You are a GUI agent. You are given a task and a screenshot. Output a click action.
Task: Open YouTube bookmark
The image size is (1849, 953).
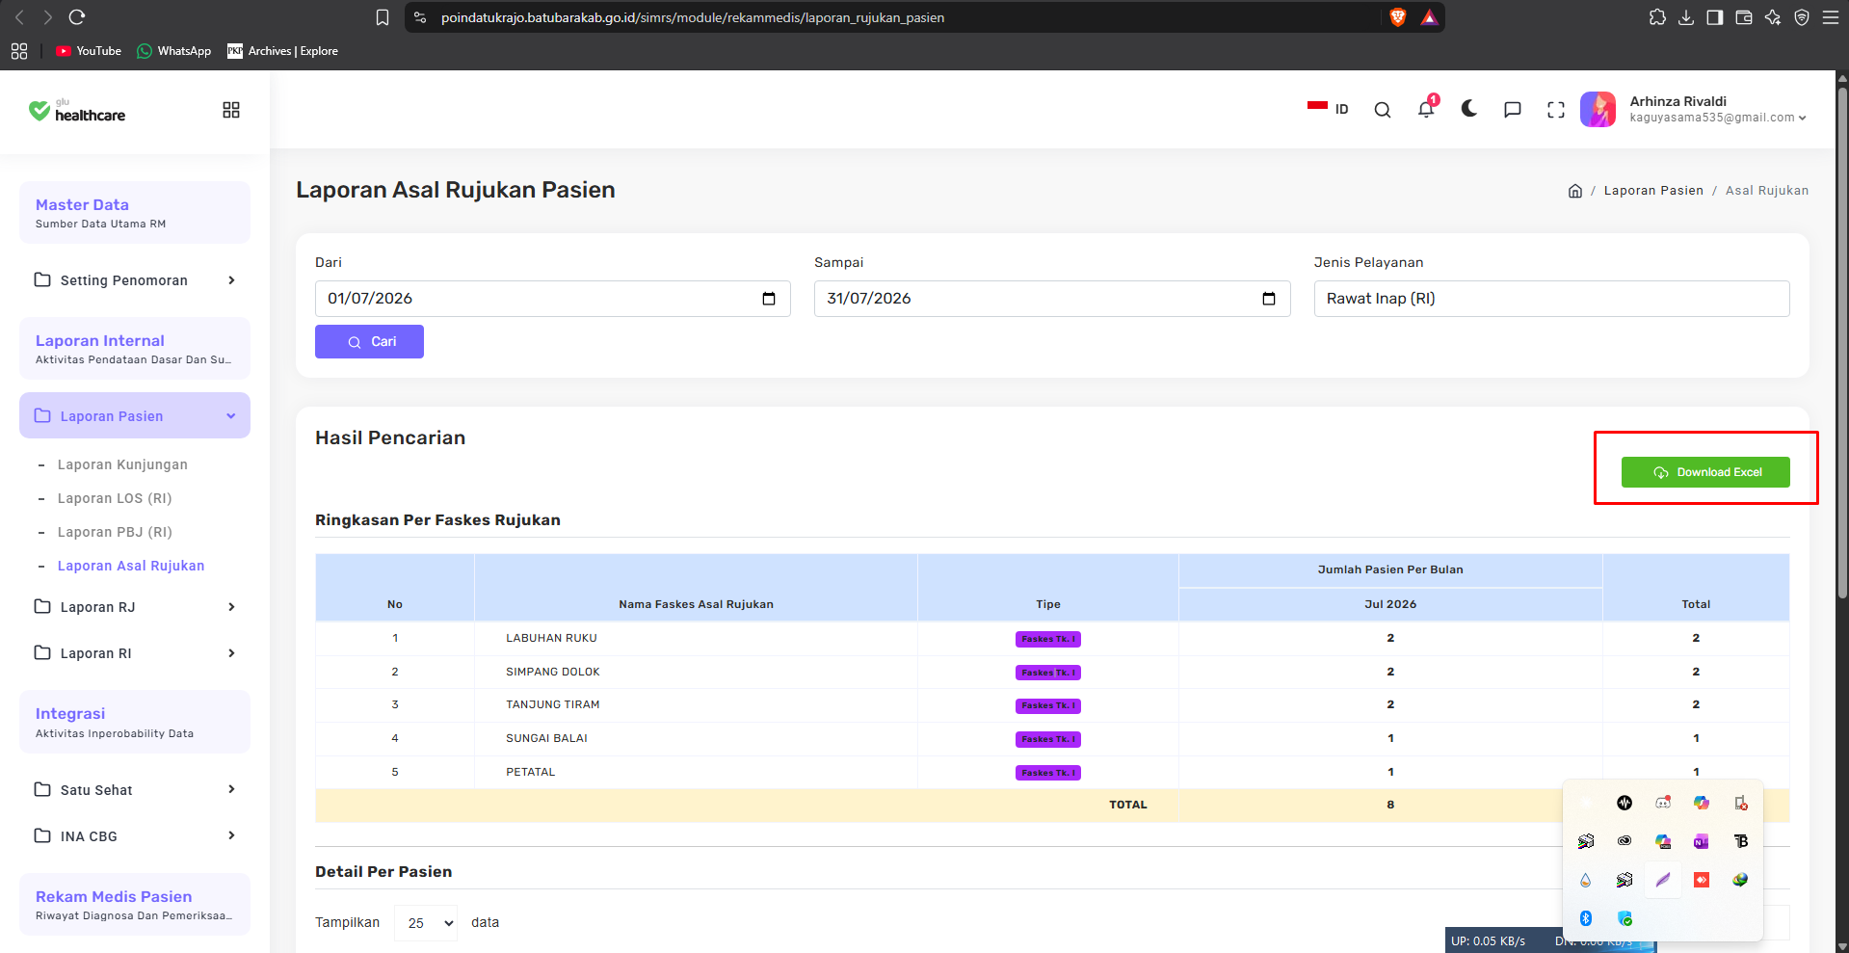point(89,51)
